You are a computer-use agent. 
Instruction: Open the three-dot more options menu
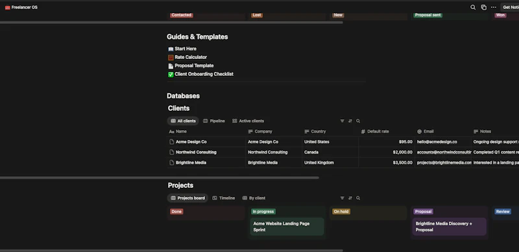point(494,7)
